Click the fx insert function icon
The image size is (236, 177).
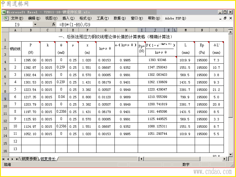54,24
